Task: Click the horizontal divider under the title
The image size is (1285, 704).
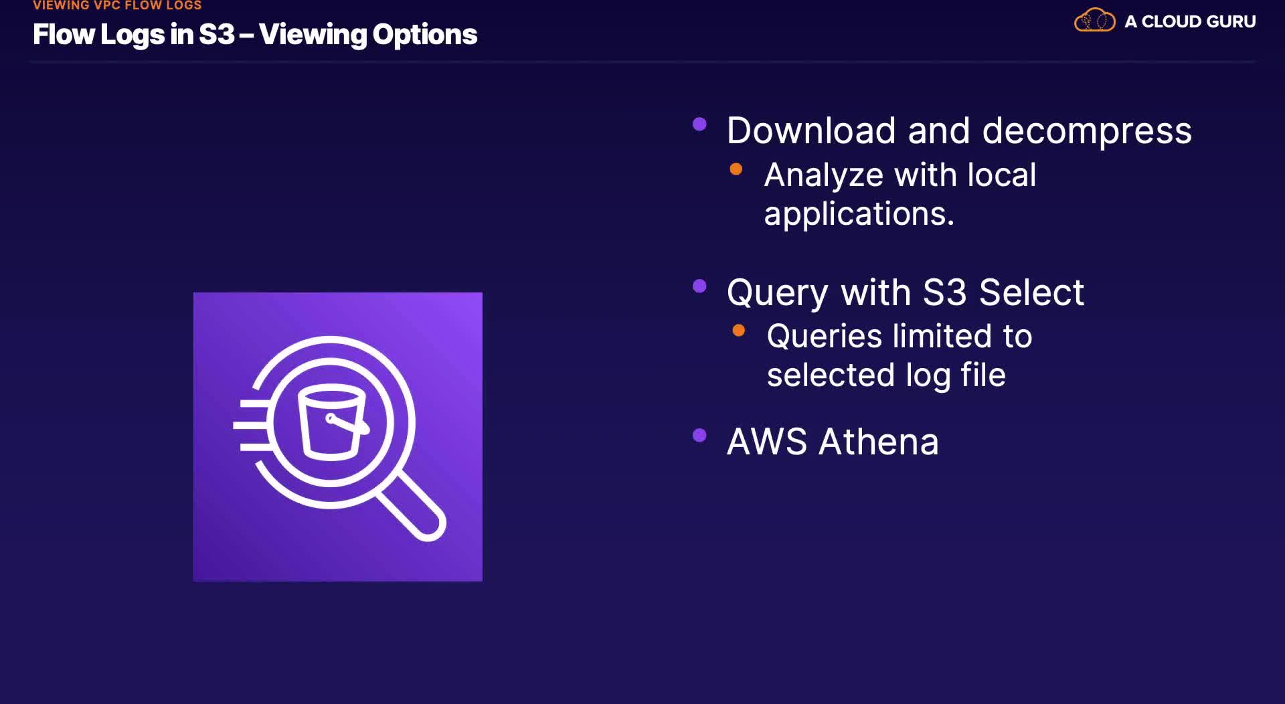Action: pos(642,62)
